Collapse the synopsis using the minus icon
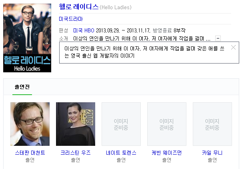The height and width of the screenshot is (169, 246). (x=218, y=38)
